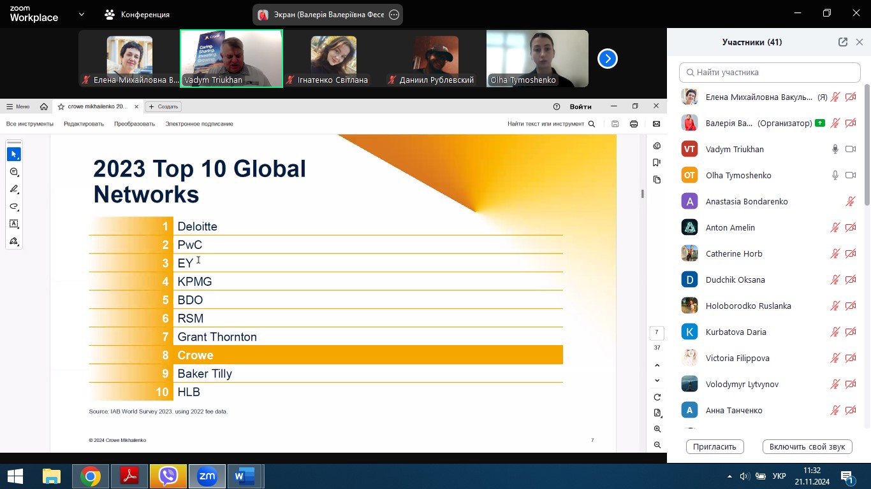Image resolution: width=871 pixels, height=489 pixels.
Task: Toggle Olha Tymoshenko camera icon
Action: (x=851, y=175)
